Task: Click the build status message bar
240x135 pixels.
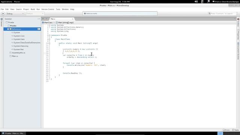Action: point(120,13)
